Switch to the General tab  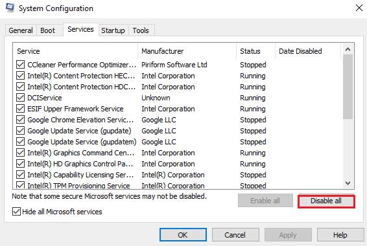(21, 30)
